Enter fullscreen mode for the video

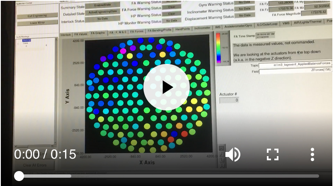point(272,154)
